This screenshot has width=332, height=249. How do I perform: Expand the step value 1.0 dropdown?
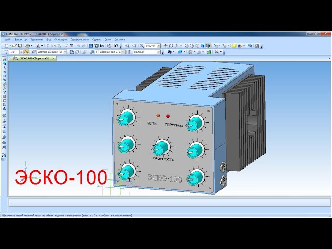21,52
